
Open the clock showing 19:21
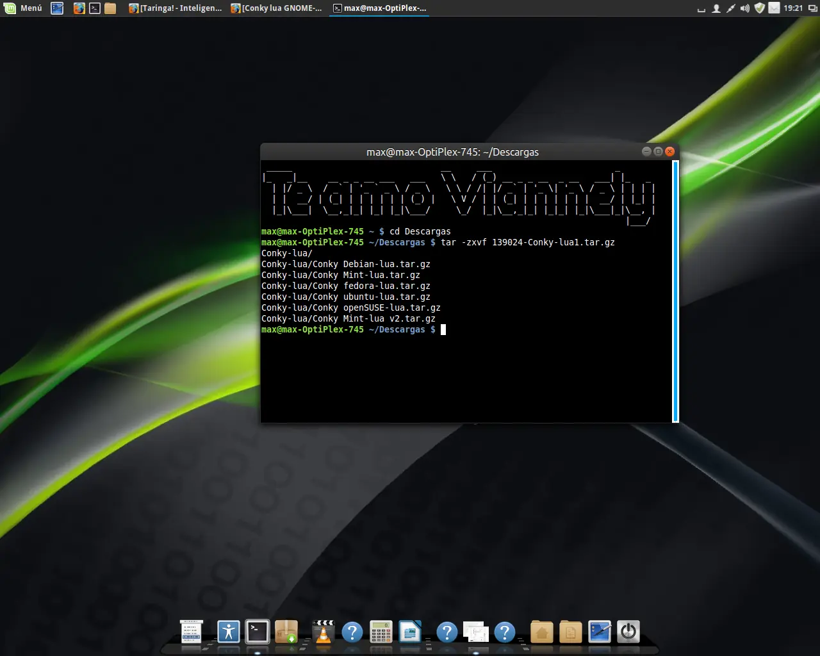pos(793,8)
